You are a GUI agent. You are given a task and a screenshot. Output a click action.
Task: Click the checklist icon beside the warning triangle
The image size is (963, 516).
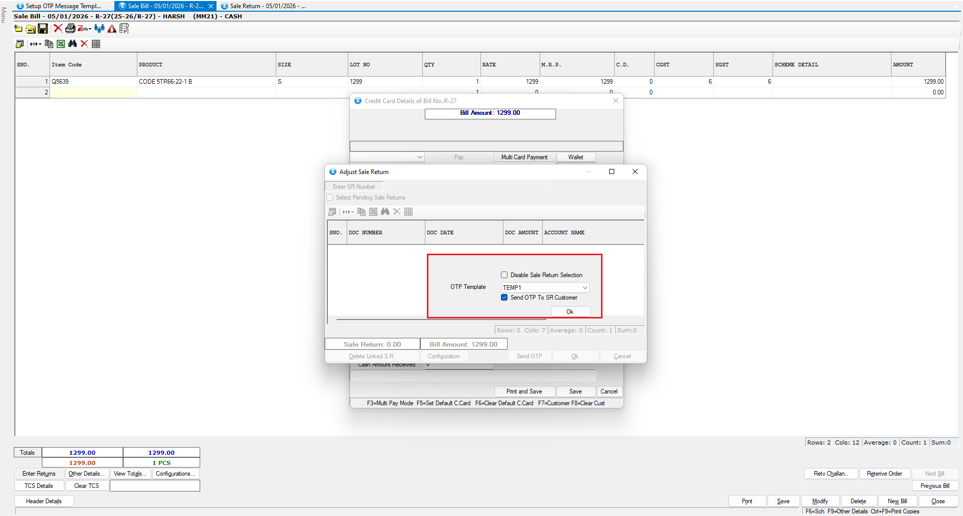tap(124, 29)
